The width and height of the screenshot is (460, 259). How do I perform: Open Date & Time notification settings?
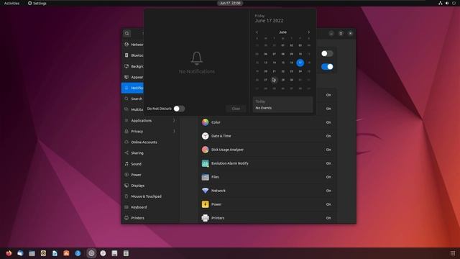point(267,136)
